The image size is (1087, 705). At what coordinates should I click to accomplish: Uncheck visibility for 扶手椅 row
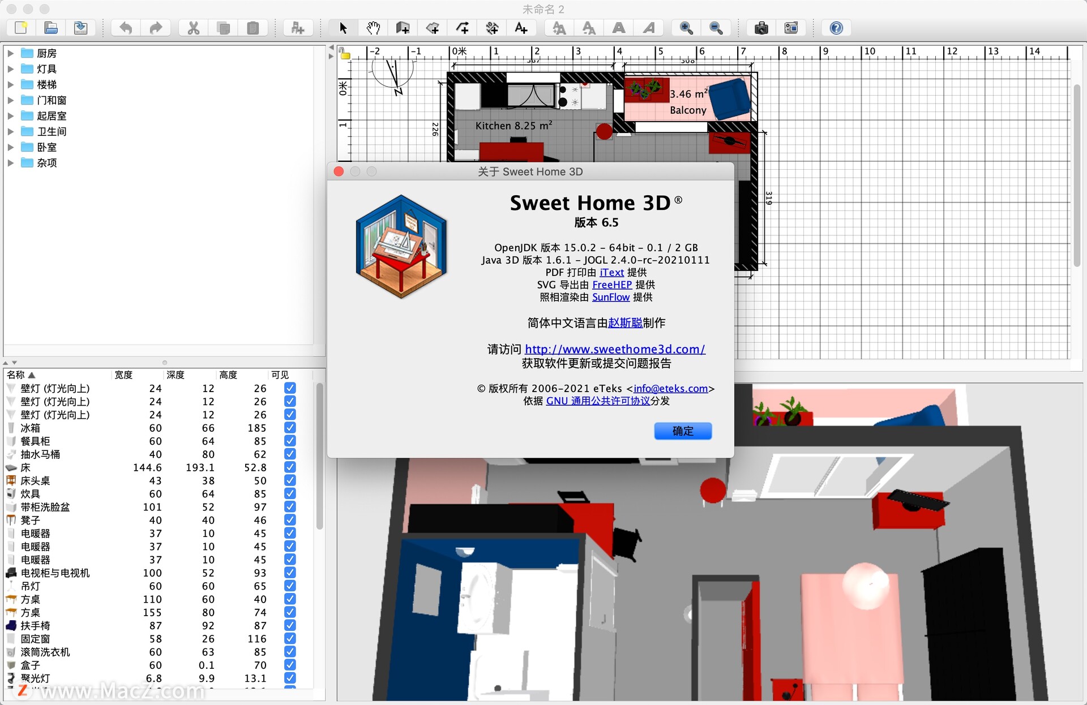click(290, 625)
